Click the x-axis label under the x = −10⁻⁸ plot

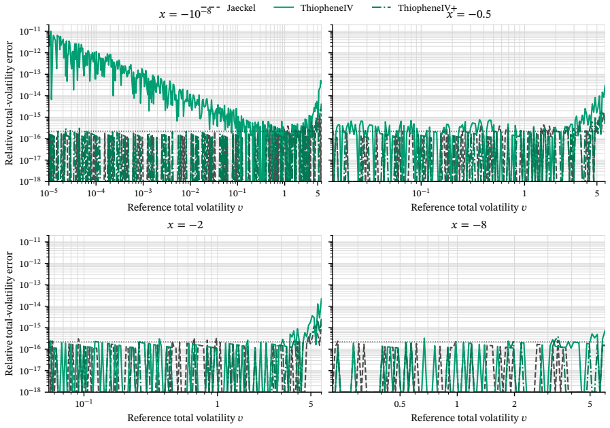click(x=185, y=207)
